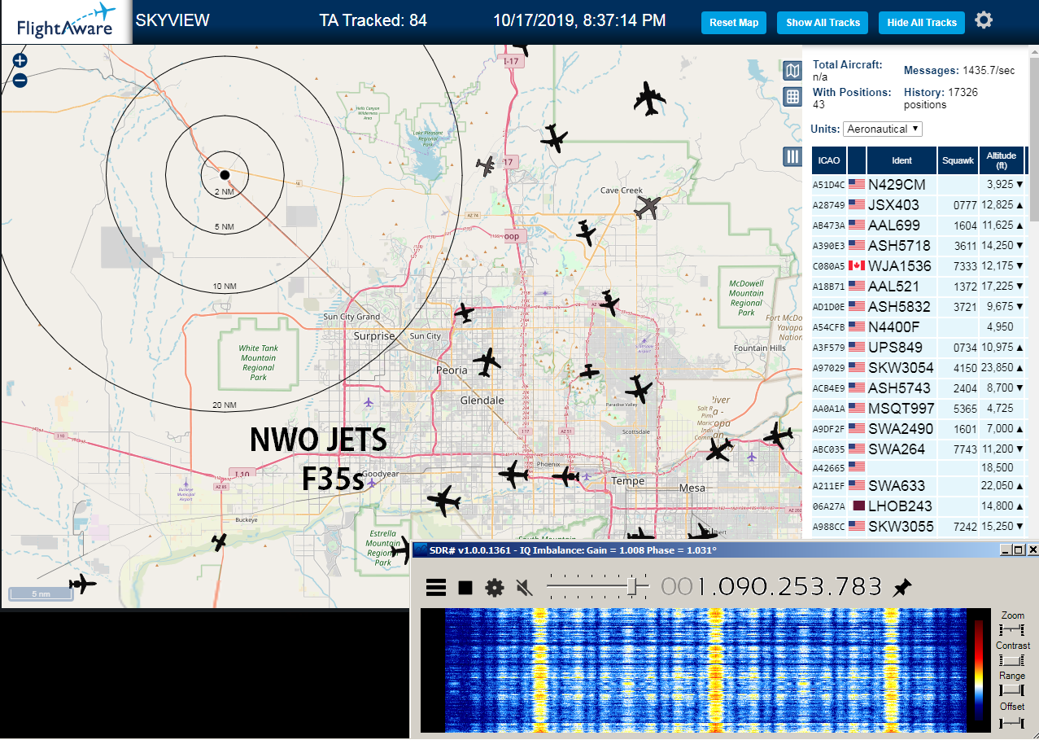This screenshot has width=1039, height=740.
Task: Open SDR# configuration gear
Action: pyautogui.click(x=494, y=587)
